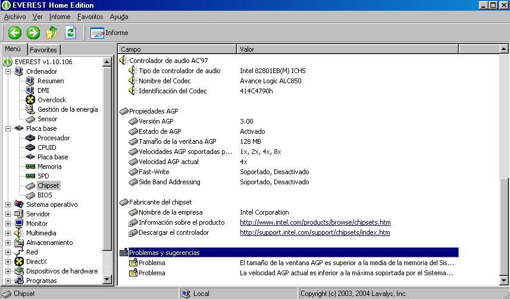
Task: Go forward with the green right arrow
Action: click(x=33, y=33)
